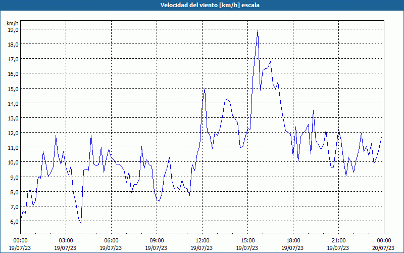Select the '6,0' y-axis label
This screenshot has width=404, height=253.
(x=14, y=222)
